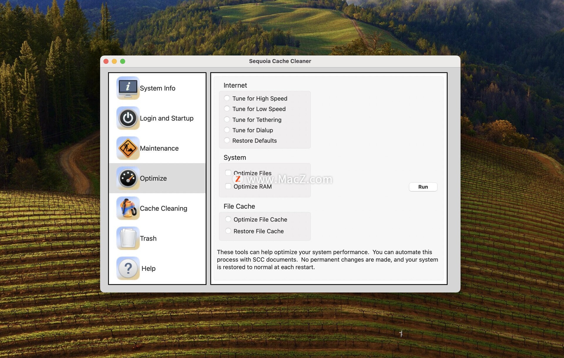Open the Help section label
The width and height of the screenshot is (564, 358).
click(148, 268)
